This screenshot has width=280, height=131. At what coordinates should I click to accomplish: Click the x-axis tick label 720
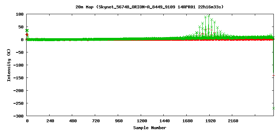pyautogui.click(x=96, y=121)
